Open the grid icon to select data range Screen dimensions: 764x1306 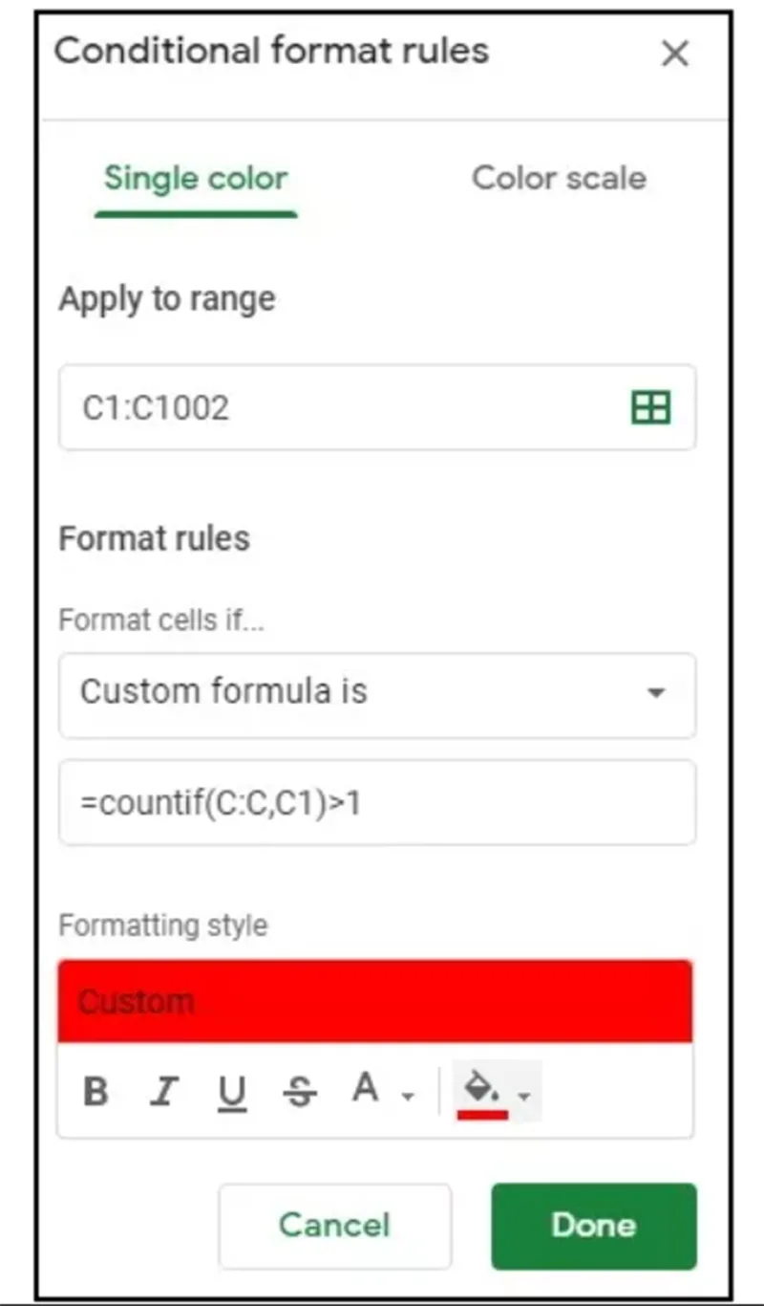pyautogui.click(x=650, y=408)
